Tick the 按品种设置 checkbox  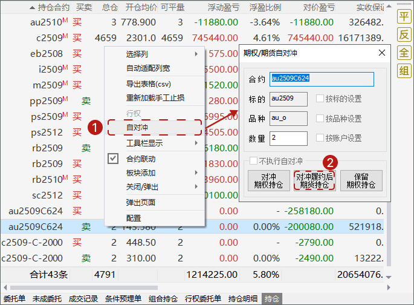coord(319,119)
